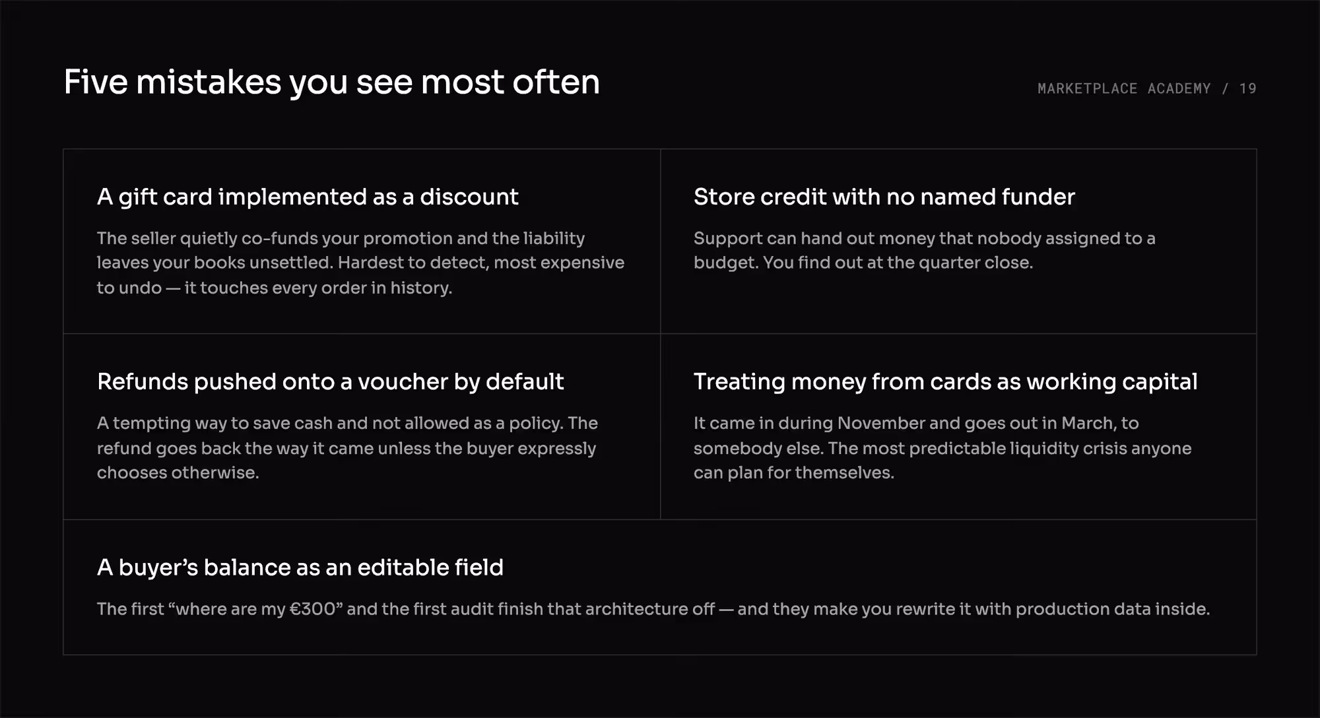The image size is (1320, 718).
Task: Click the phrase 'it touches every order in history'
Action: tap(318, 288)
